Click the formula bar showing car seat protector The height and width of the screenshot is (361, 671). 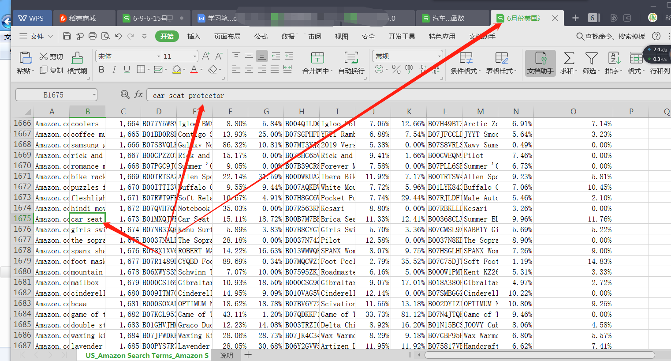pyautogui.click(x=409, y=95)
